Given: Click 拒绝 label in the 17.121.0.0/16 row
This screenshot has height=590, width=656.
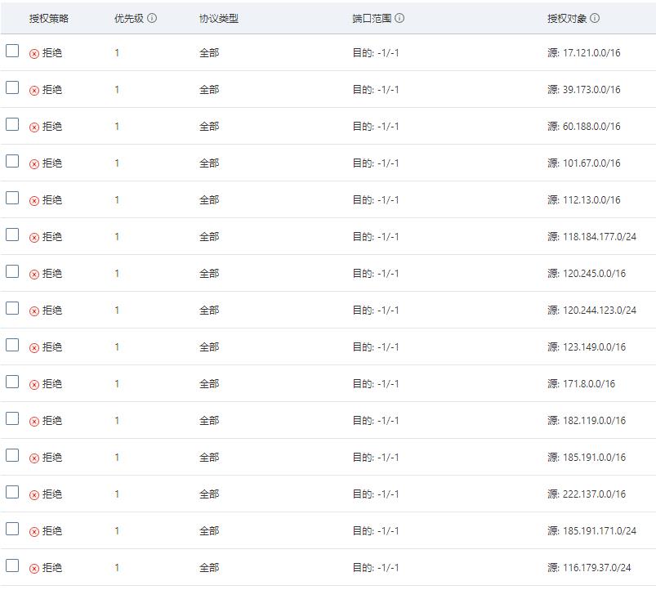Looking at the screenshot, I should [52, 53].
